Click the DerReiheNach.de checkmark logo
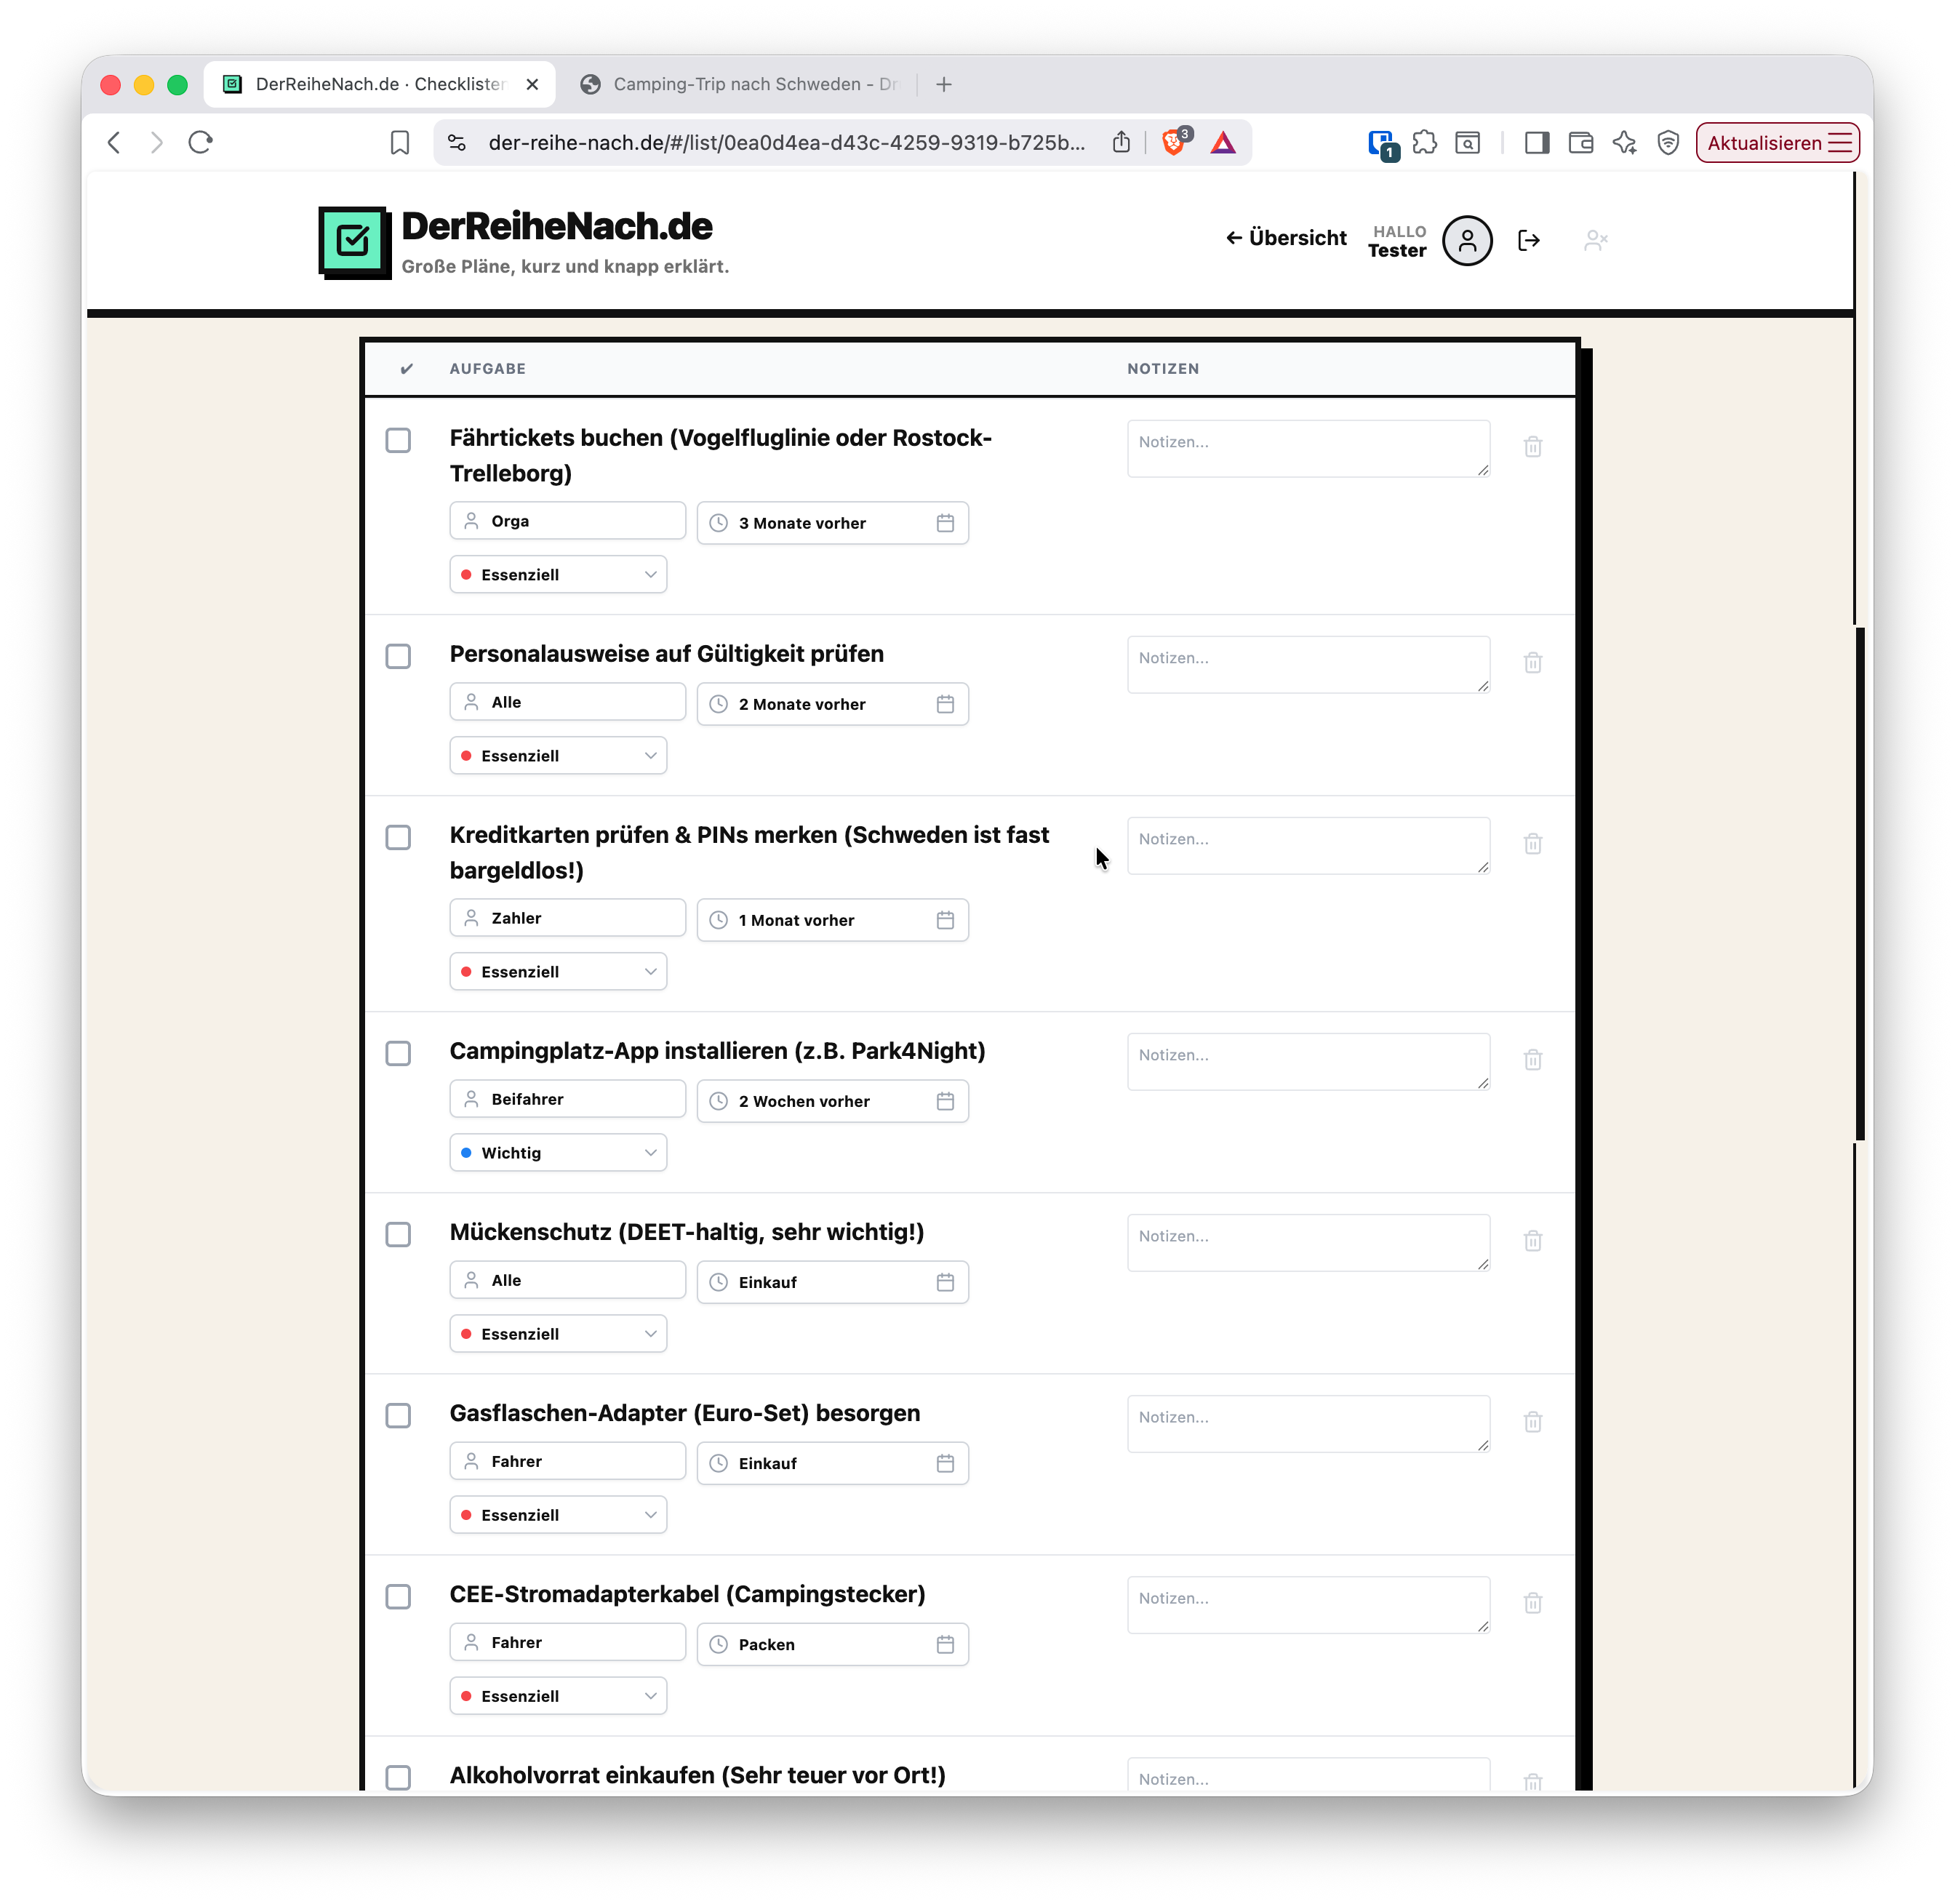This screenshot has width=1955, height=1904. [x=354, y=241]
